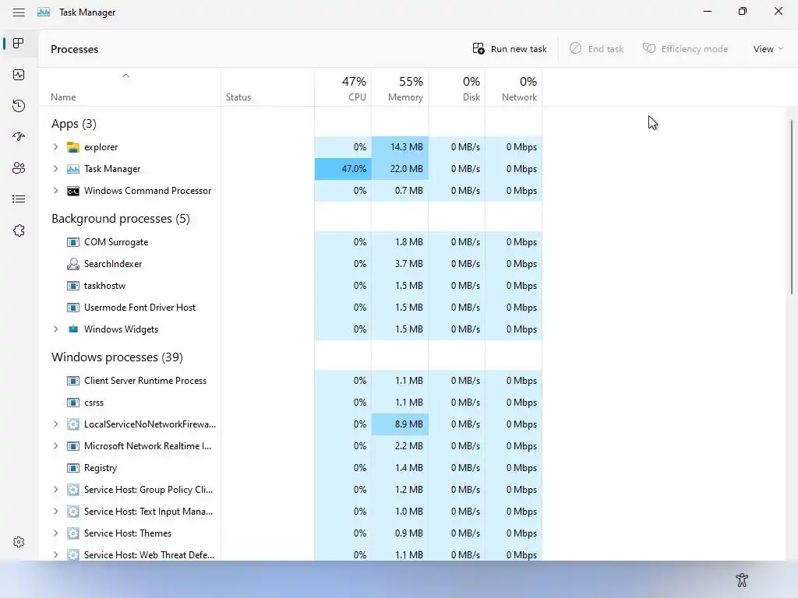Image resolution: width=798 pixels, height=598 pixels.
Task: Expand the LocalServiceNoNetworkFirewall group
Action: (x=55, y=424)
